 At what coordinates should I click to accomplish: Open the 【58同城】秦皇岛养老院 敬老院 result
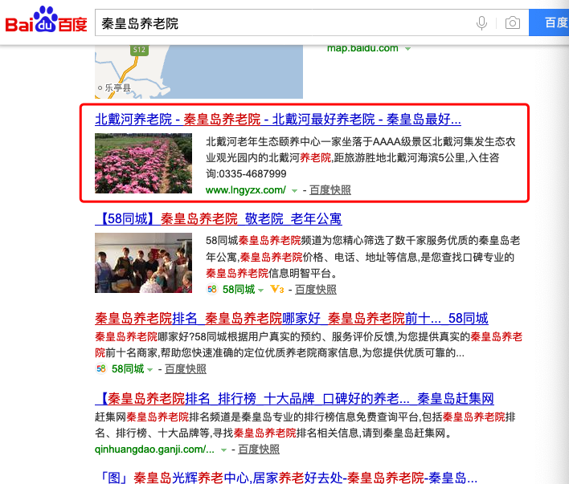pyautogui.click(x=218, y=218)
